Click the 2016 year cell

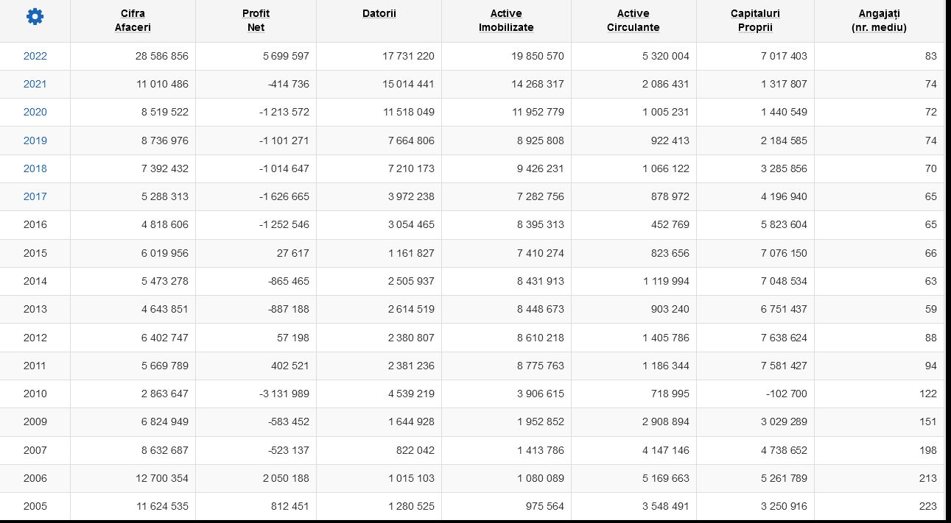[x=35, y=225]
